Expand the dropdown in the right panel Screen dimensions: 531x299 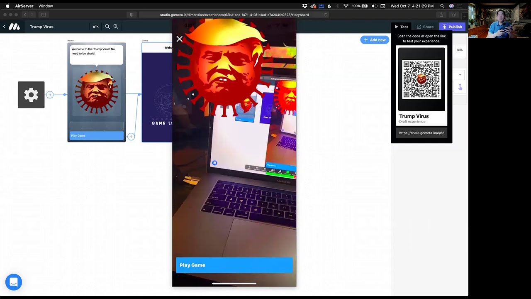[460, 75]
